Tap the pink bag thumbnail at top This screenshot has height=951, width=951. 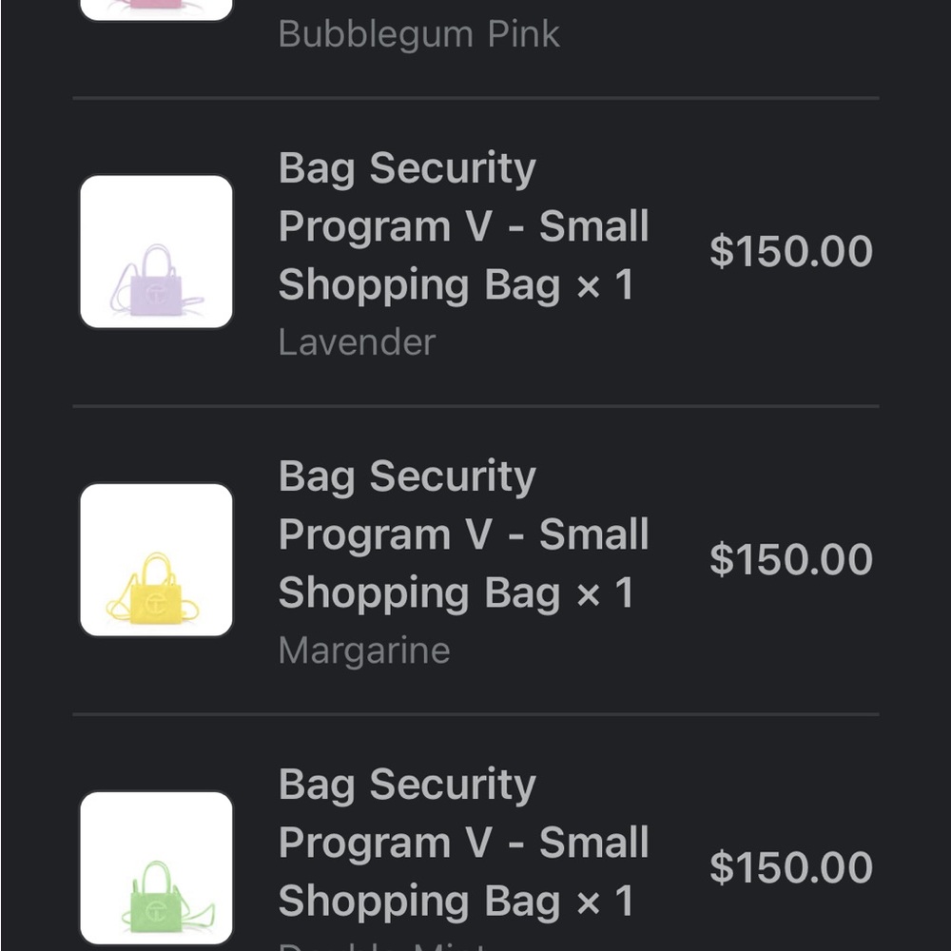156,10
